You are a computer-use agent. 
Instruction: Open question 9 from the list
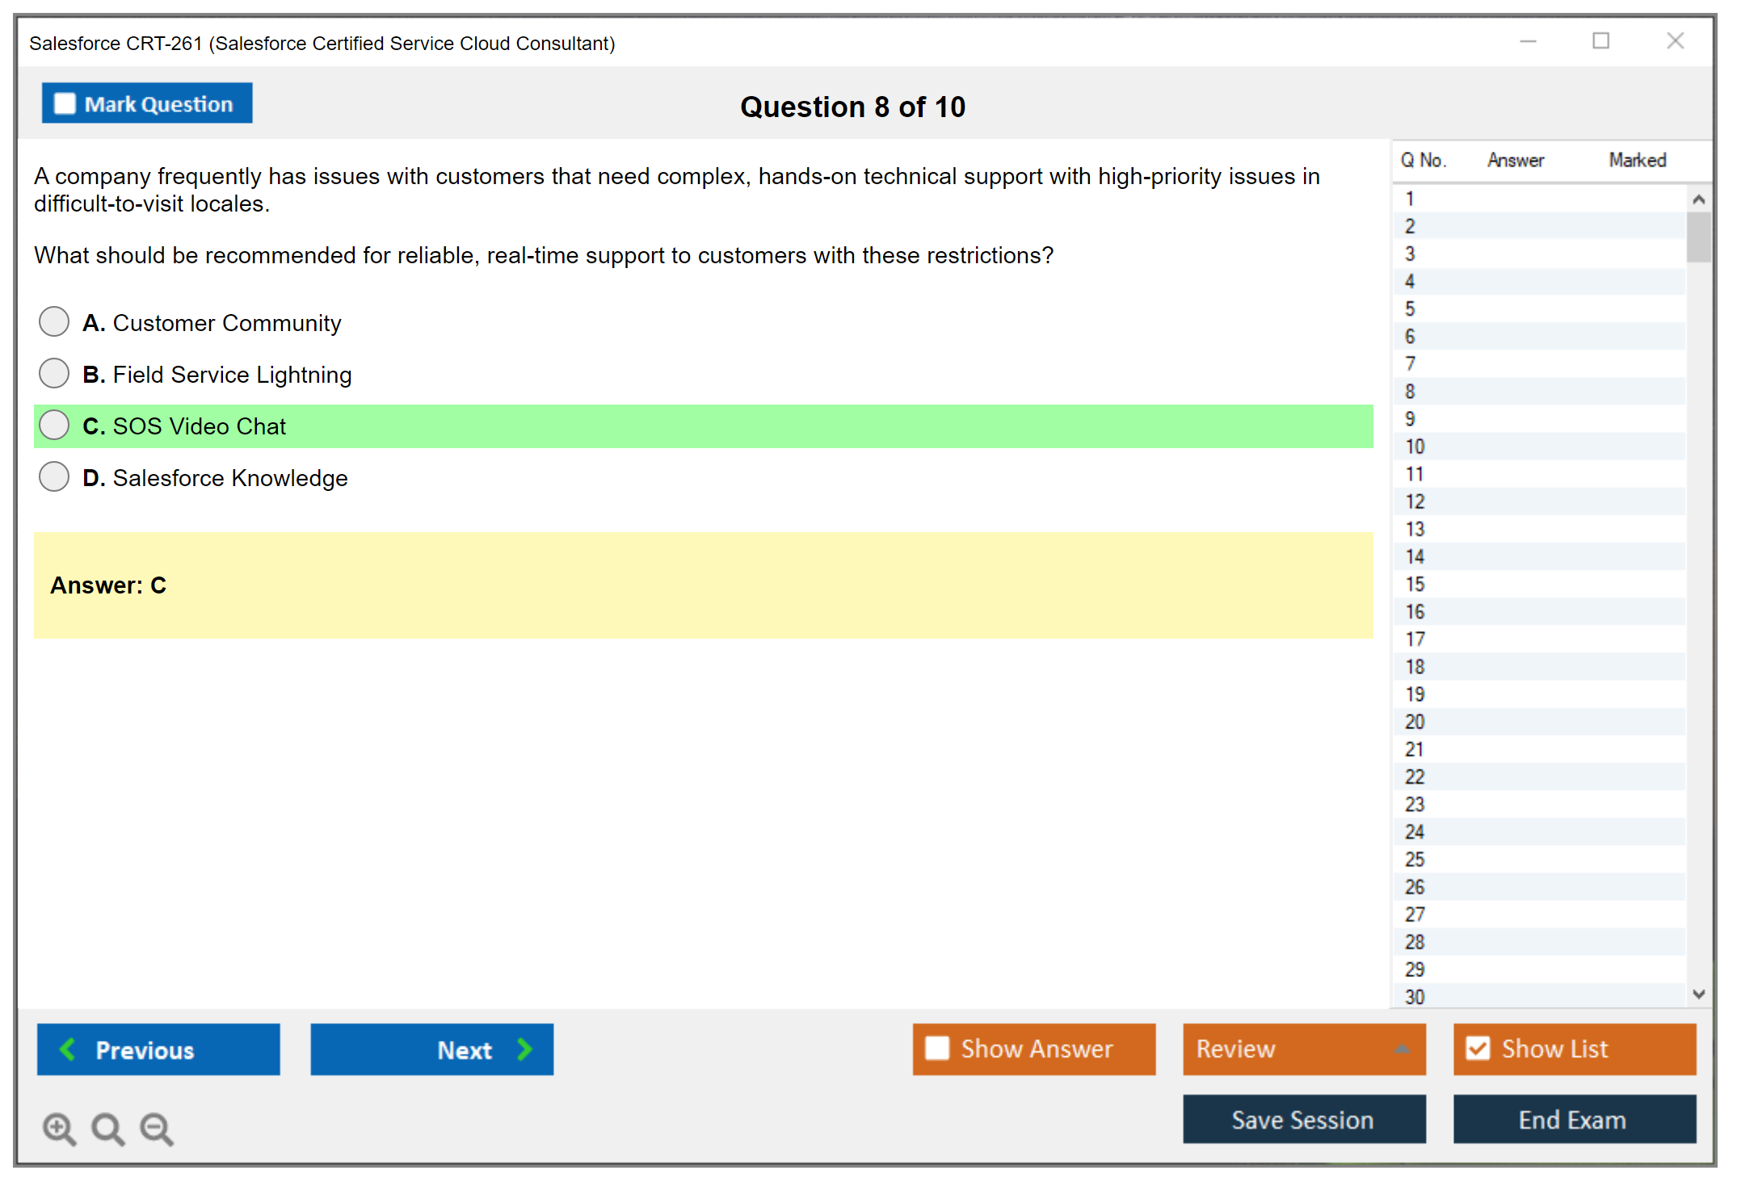tap(1410, 419)
